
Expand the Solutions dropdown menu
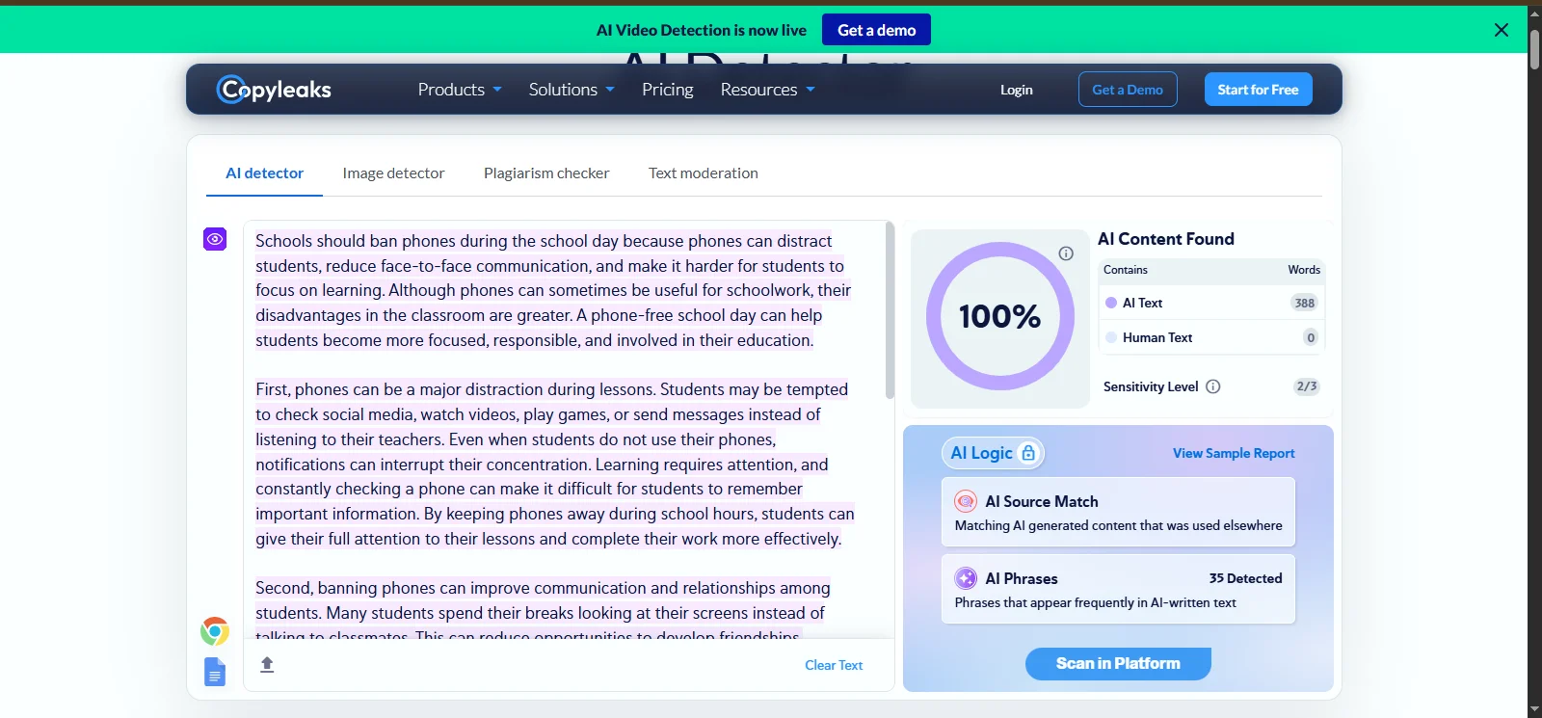point(572,90)
